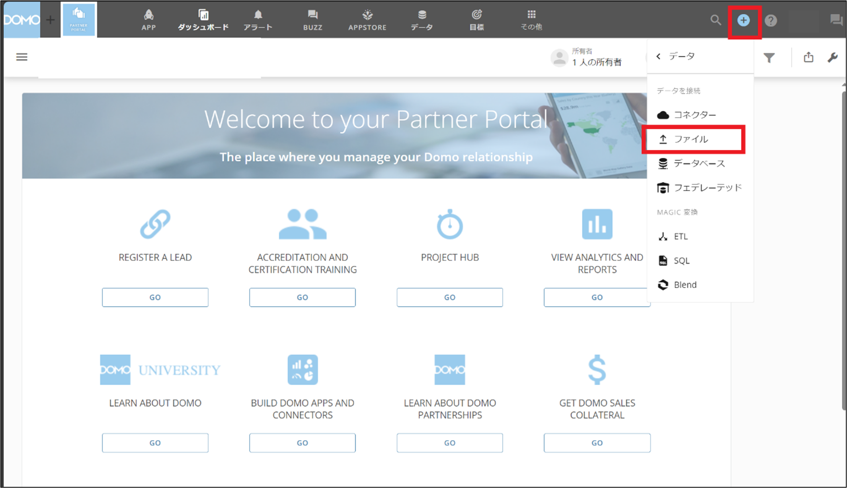Click the Domo University logo
847x488 pixels.
[x=160, y=370]
